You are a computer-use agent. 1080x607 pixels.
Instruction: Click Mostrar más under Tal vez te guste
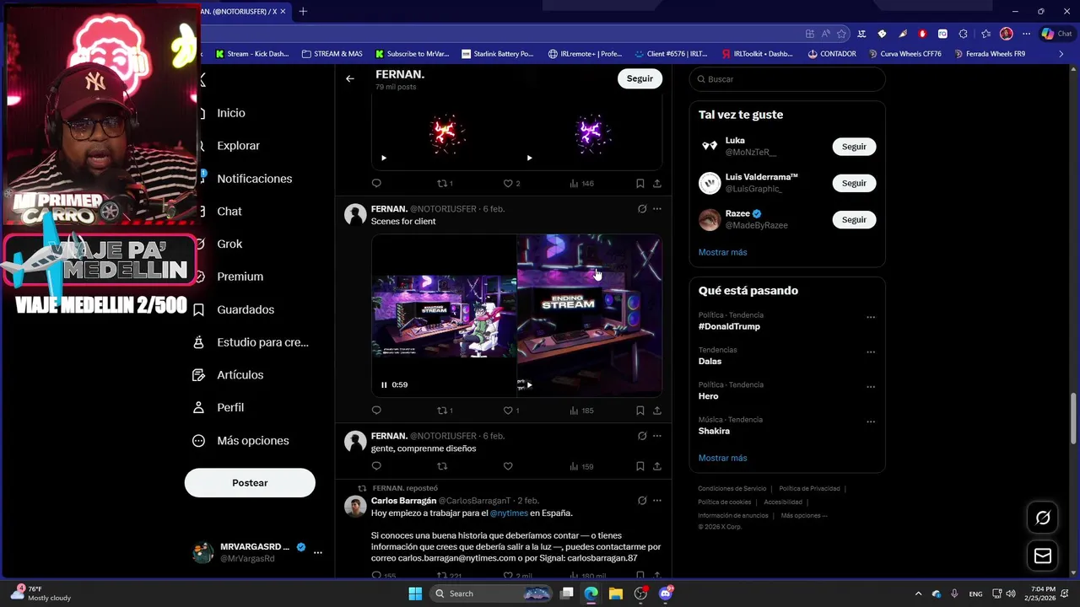click(x=722, y=252)
